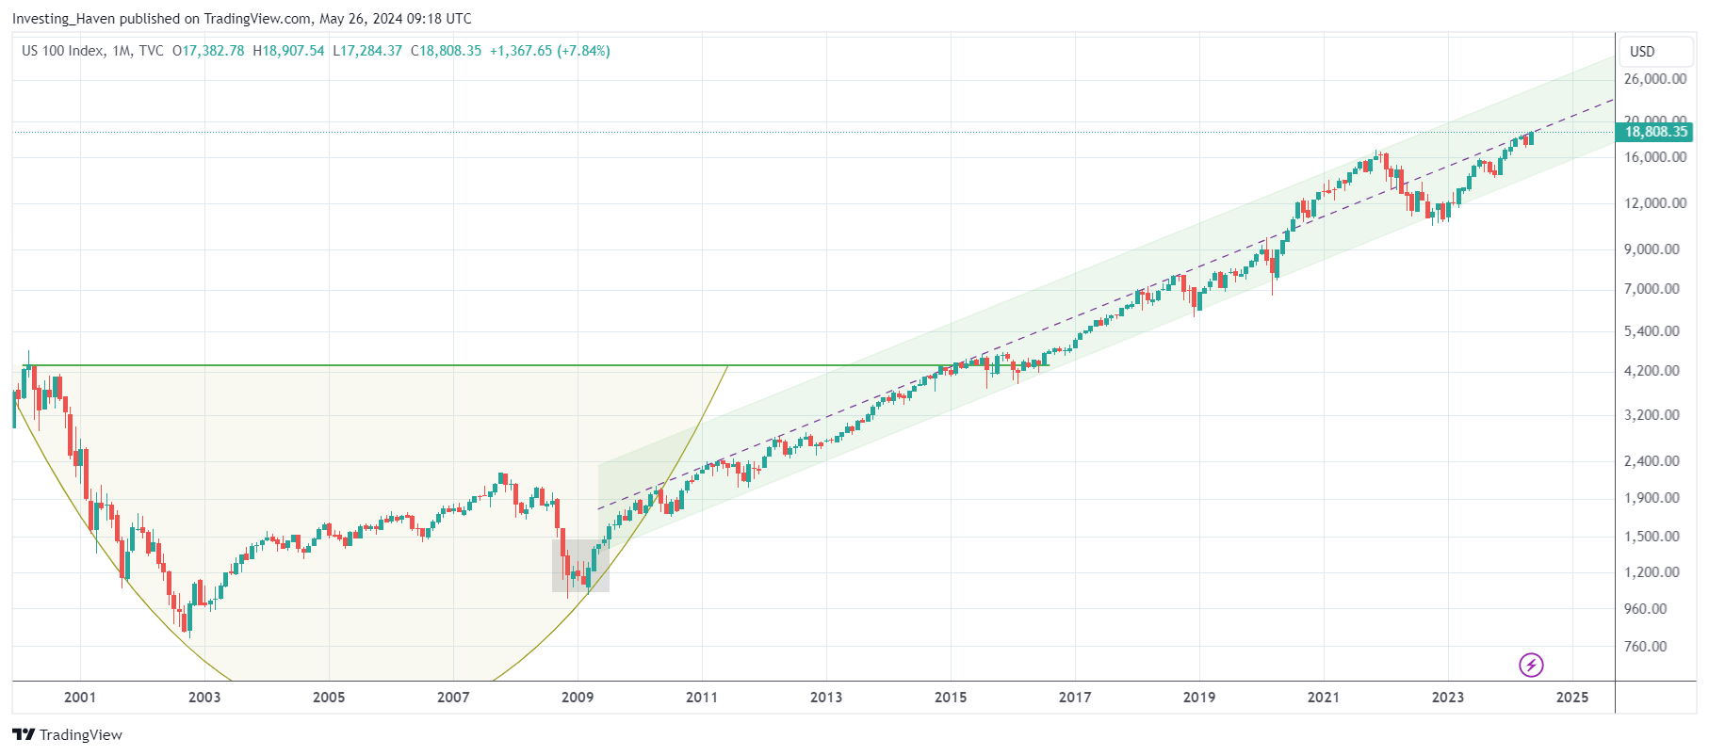Click the TradingView logo at bottom left

click(67, 734)
